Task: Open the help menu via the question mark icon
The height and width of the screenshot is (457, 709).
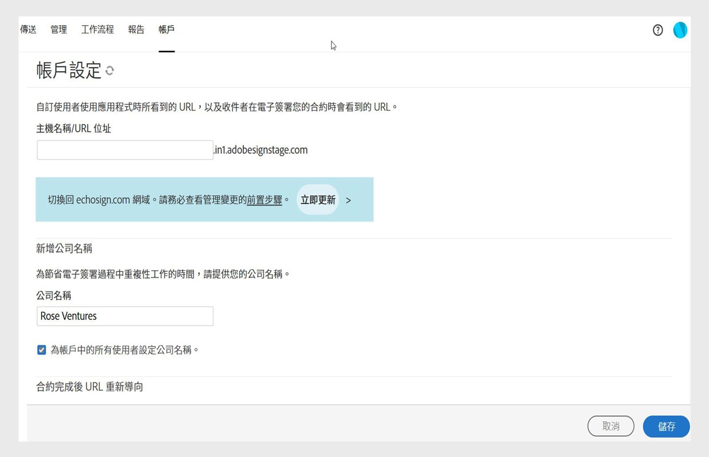Action: [658, 30]
